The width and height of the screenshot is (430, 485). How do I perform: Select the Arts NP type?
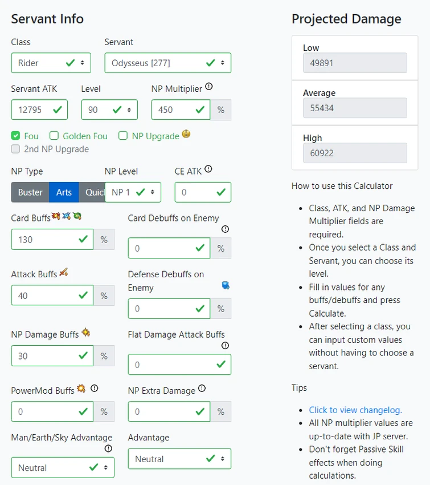64,192
